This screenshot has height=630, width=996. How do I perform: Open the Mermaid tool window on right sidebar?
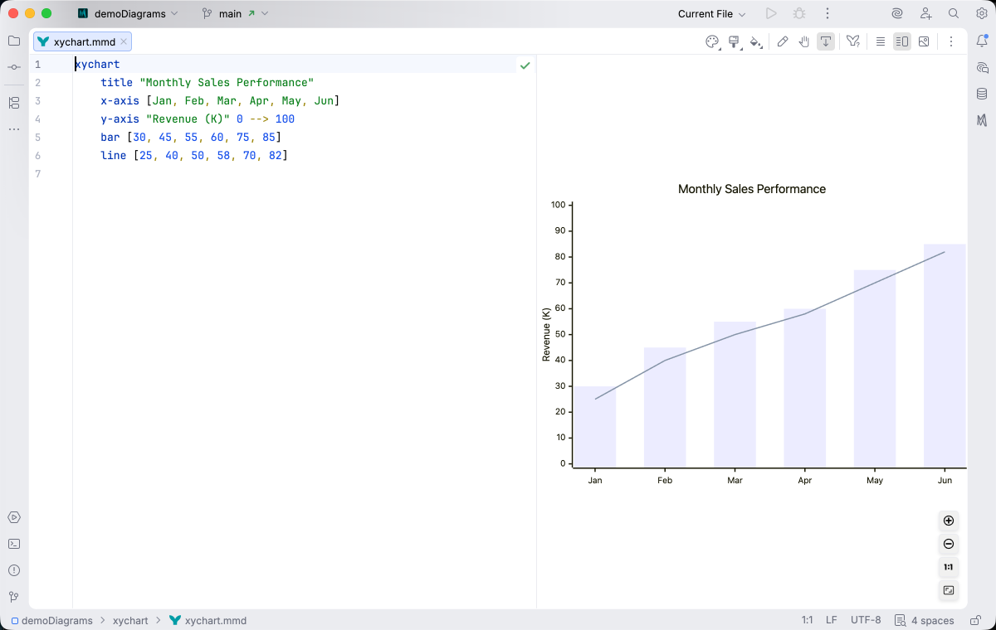point(982,120)
